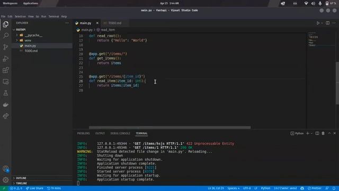
Task: Switch to the DEBUG CONSOLE tab
Action: [120, 133]
